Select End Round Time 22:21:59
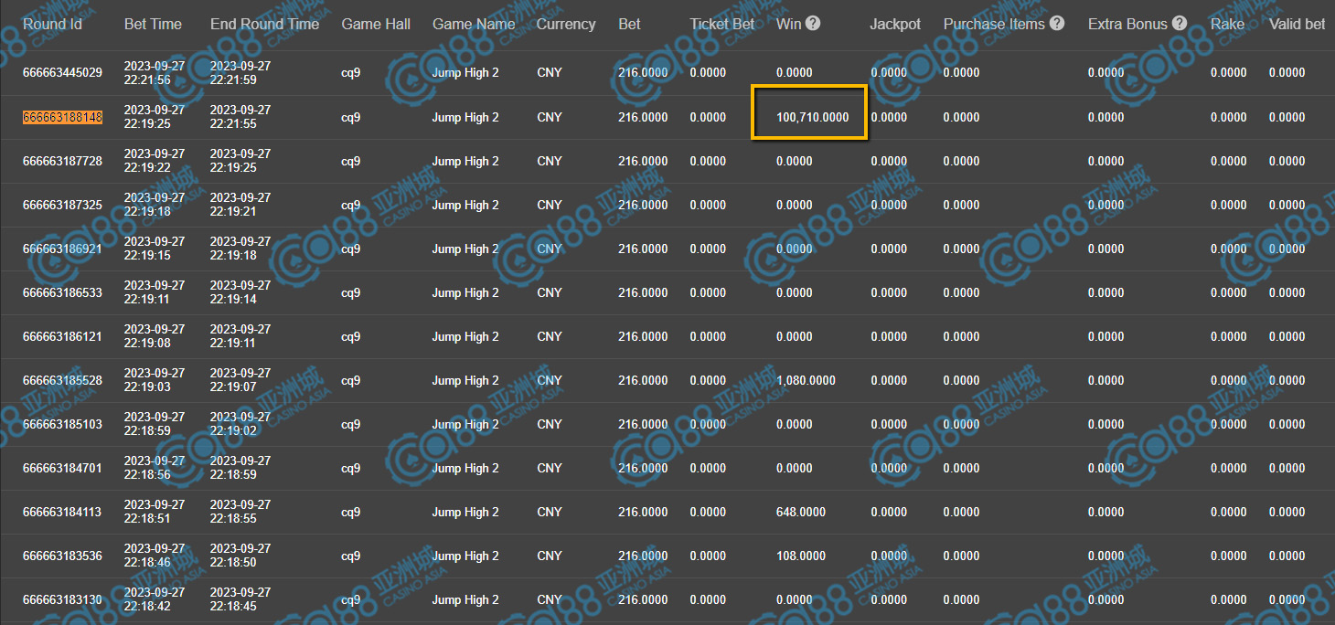Screen dimensions: 1335x625 coord(240,73)
